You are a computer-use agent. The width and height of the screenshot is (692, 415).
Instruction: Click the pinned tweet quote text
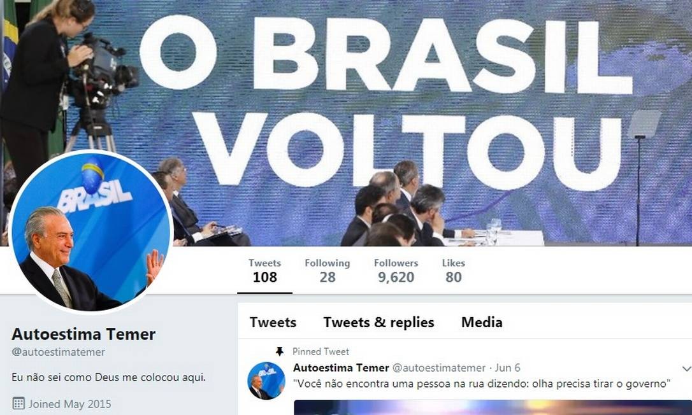(482, 384)
